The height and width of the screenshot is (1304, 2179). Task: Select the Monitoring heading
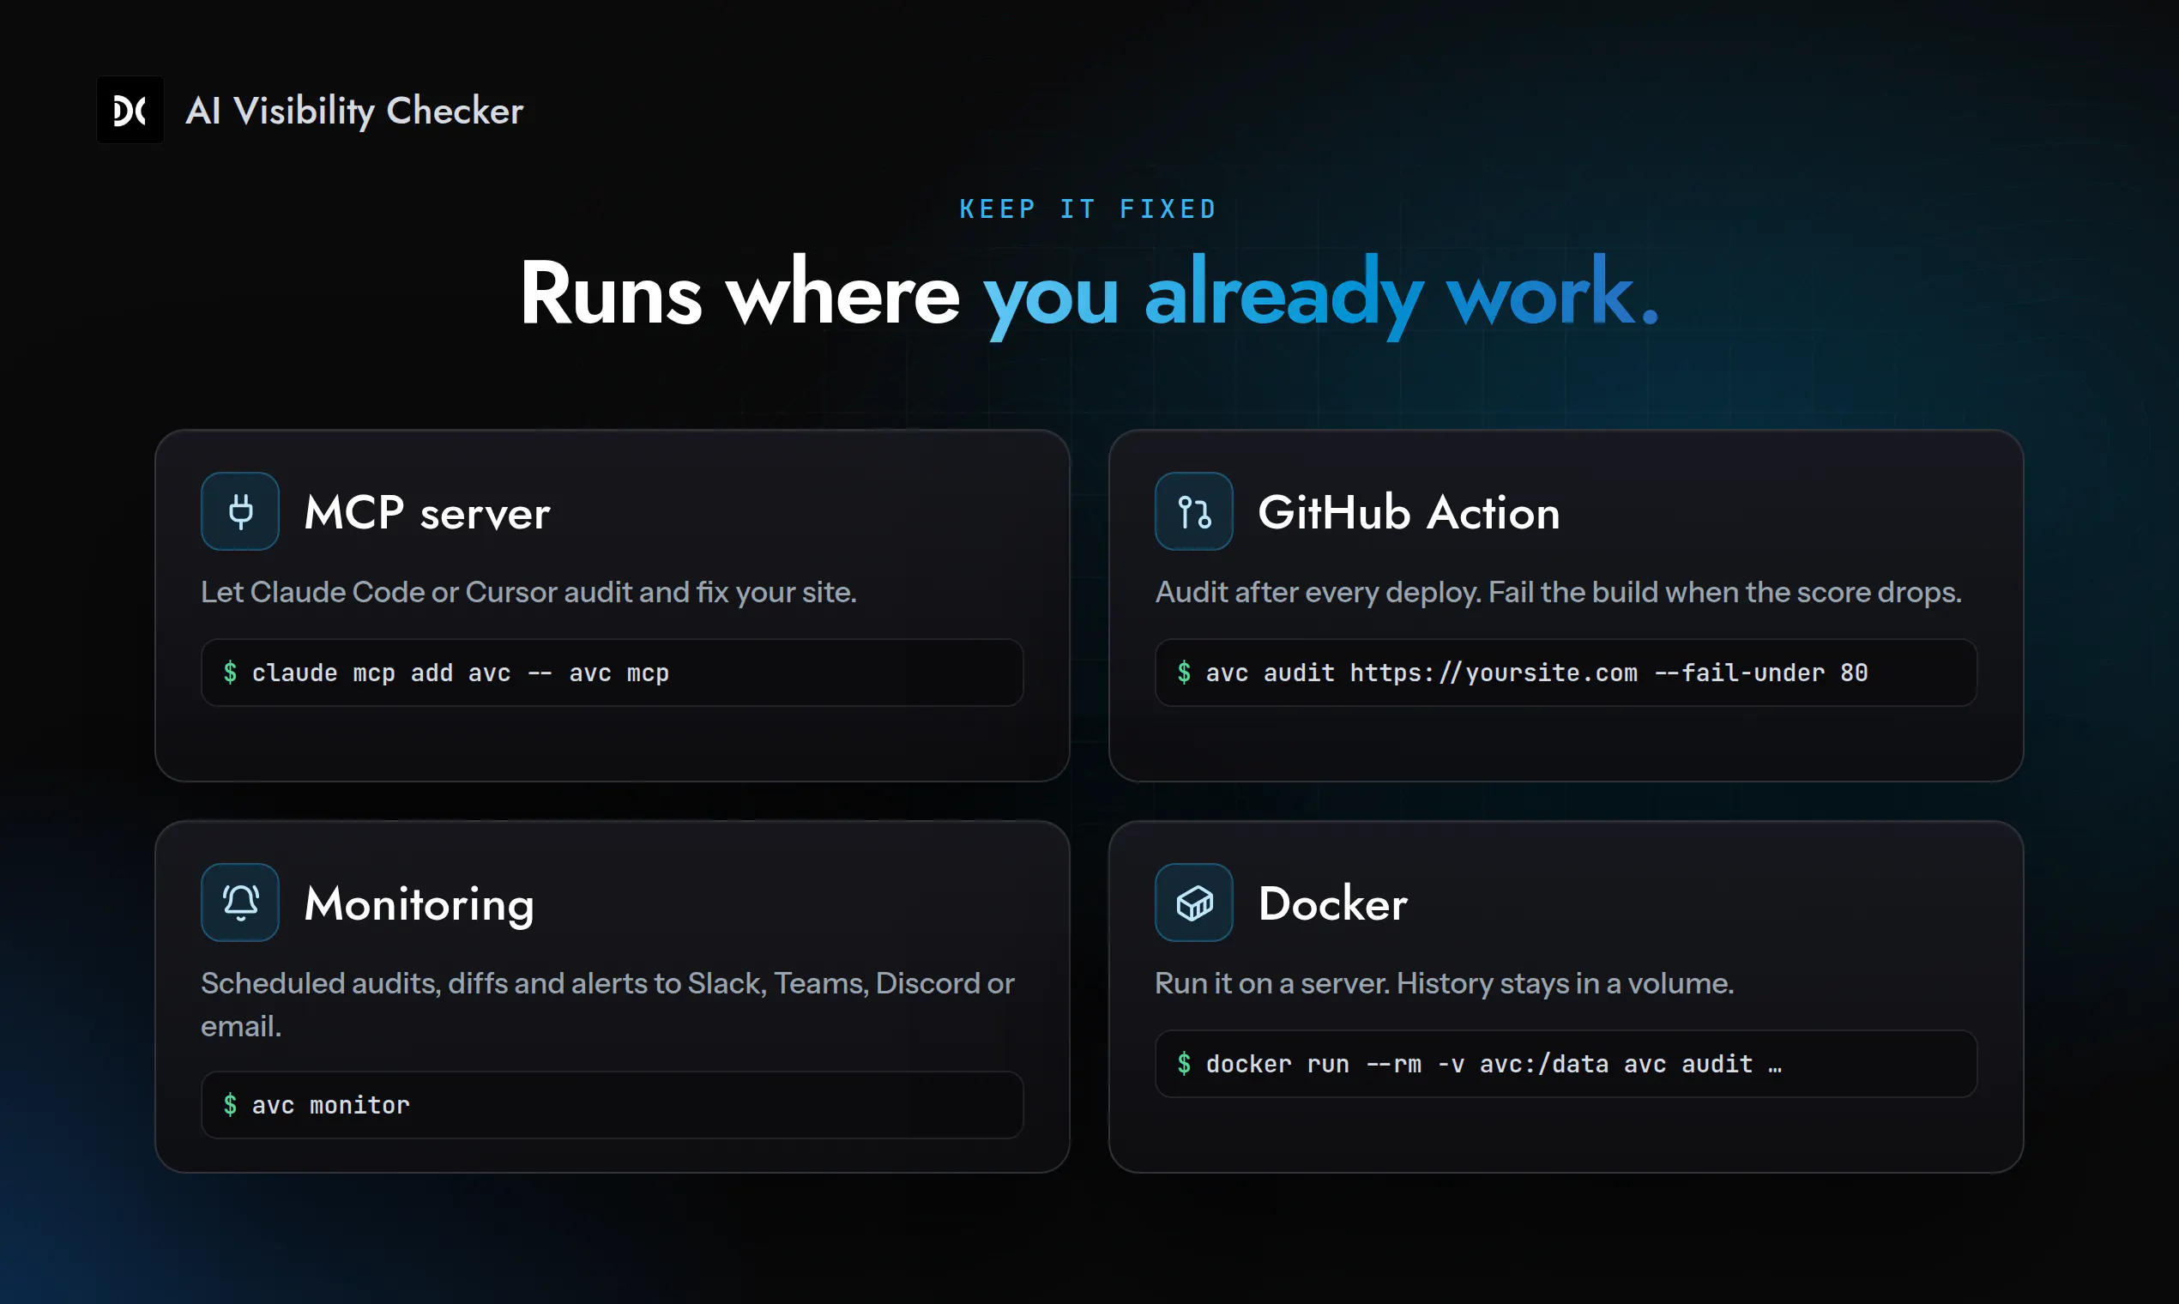pos(420,904)
